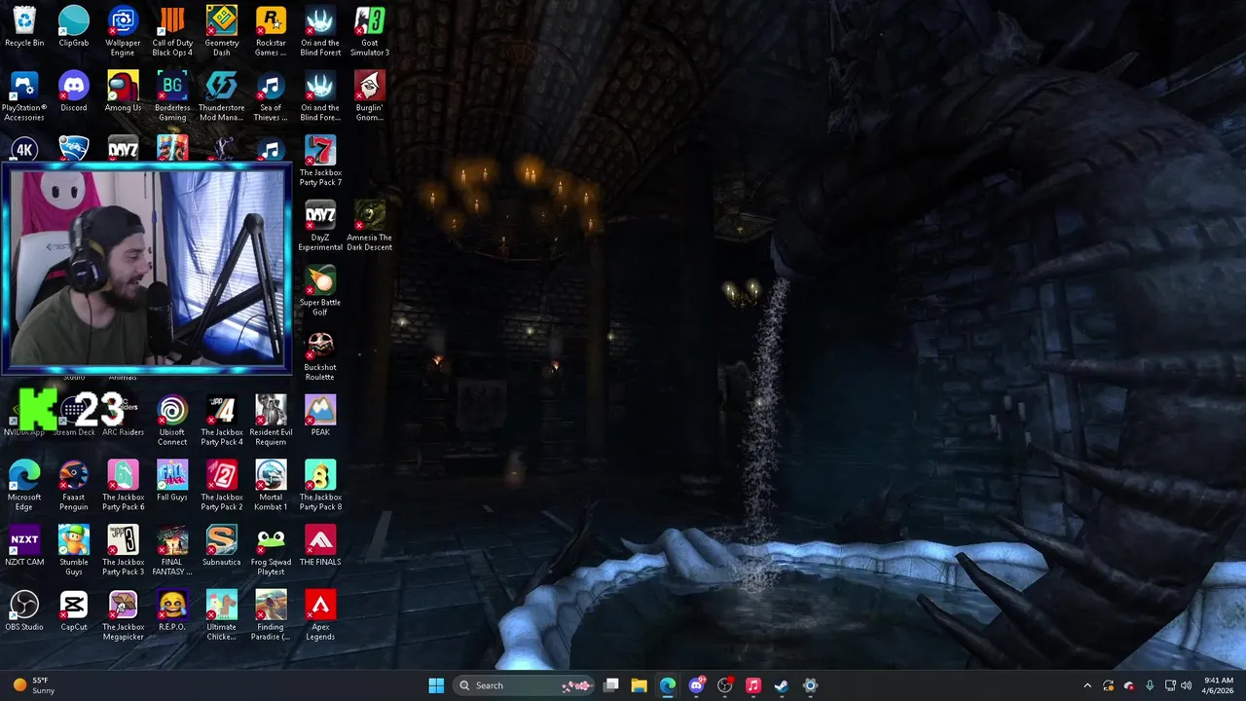Select the Discord icon on the desktop
The width and height of the screenshot is (1246, 701).
pyautogui.click(x=74, y=92)
